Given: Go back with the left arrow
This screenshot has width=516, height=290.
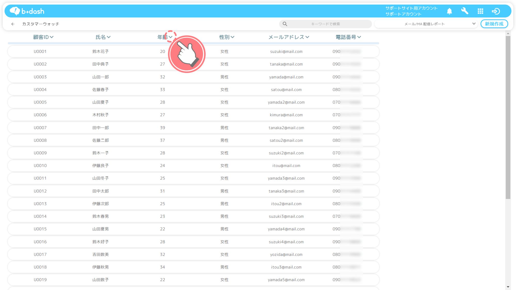Looking at the screenshot, I should (x=13, y=24).
